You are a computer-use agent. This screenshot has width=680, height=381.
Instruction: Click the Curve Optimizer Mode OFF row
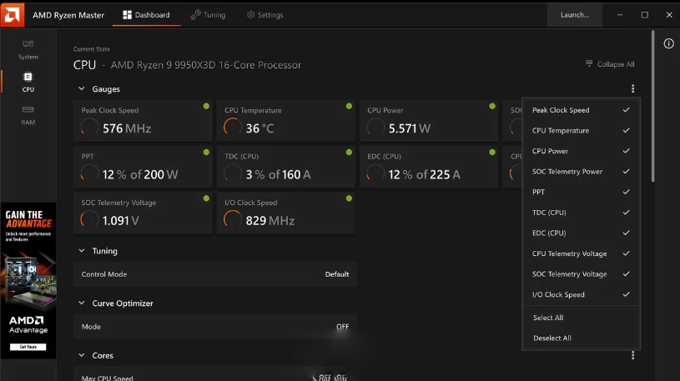coord(215,326)
